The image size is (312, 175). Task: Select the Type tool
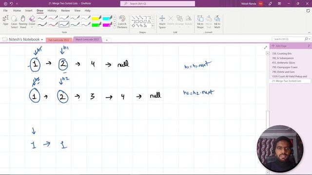pos(5,20)
